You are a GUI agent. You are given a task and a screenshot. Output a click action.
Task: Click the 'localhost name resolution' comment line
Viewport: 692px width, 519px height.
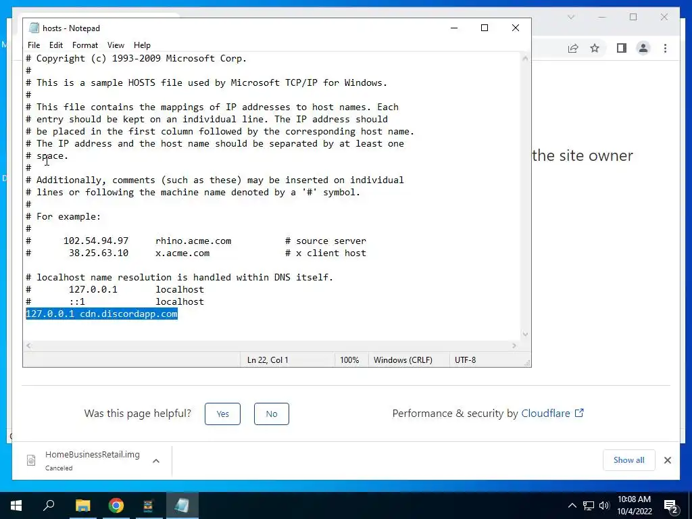tap(179, 278)
